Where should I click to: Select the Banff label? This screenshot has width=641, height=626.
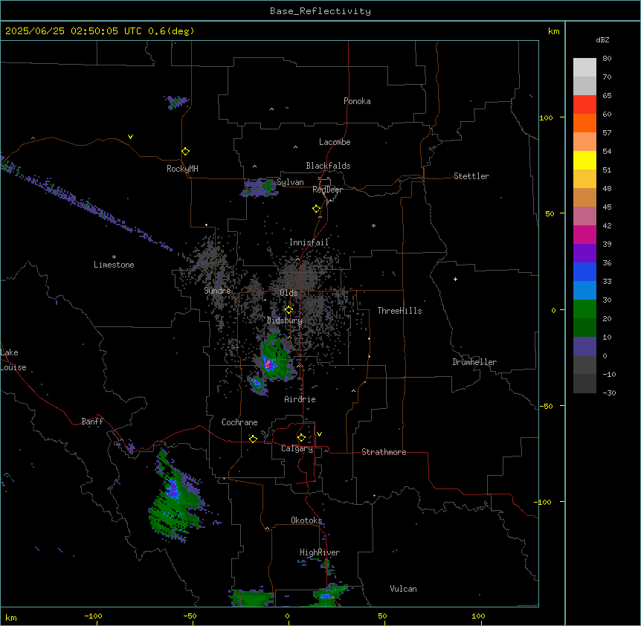coord(92,422)
